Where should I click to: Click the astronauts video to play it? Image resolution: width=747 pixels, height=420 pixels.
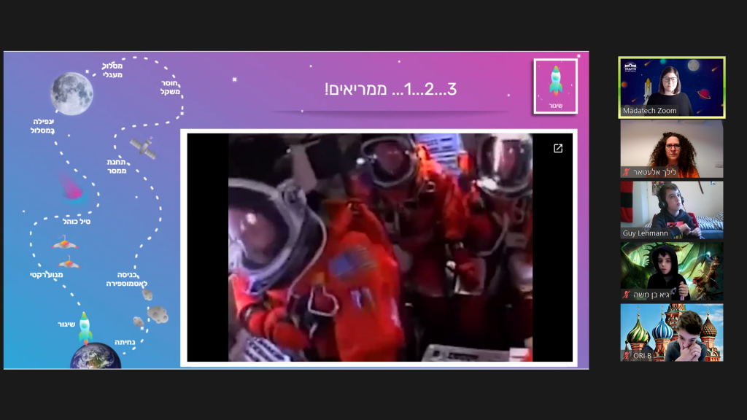[x=379, y=248]
